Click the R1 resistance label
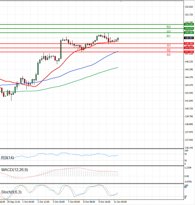The height and width of the screenshot is (205, 195). tap(168, 36)
